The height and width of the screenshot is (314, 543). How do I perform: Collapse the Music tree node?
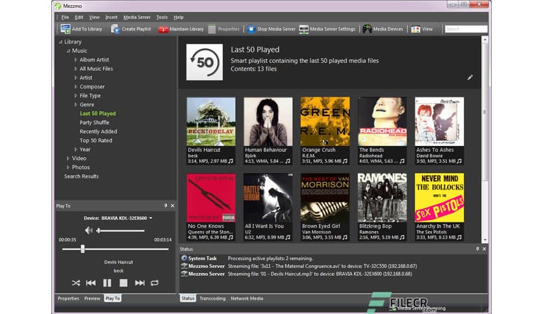coord(68,51)
